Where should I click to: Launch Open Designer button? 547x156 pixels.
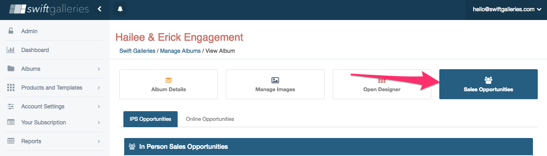click(x=382, y=84)
